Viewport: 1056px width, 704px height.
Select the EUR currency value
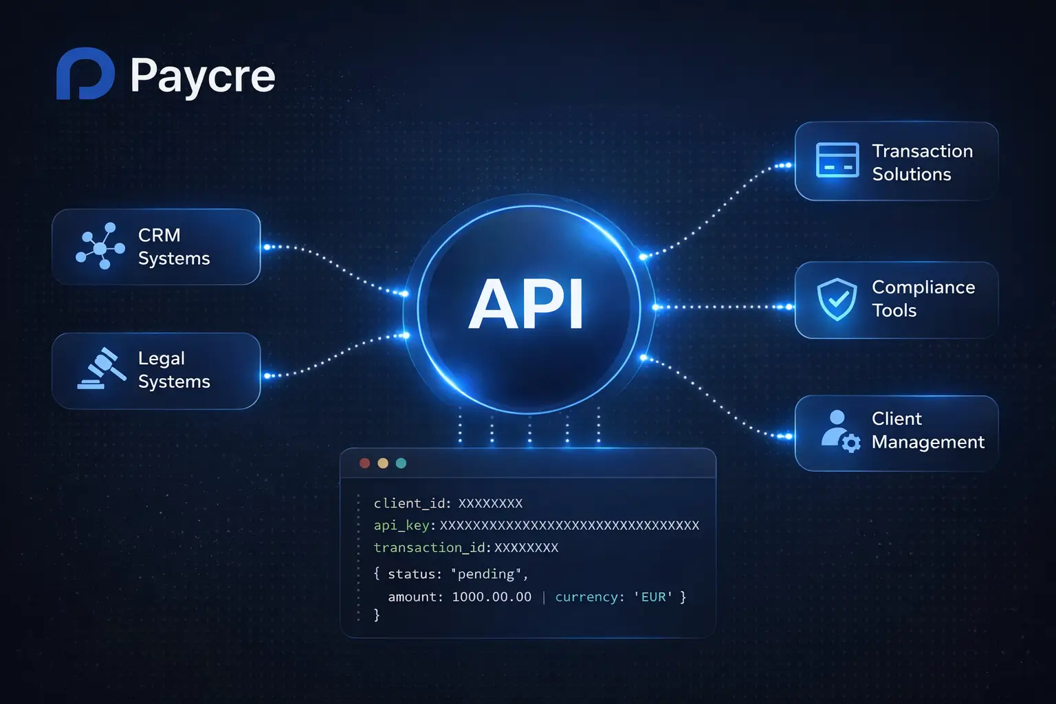[653, 597]
